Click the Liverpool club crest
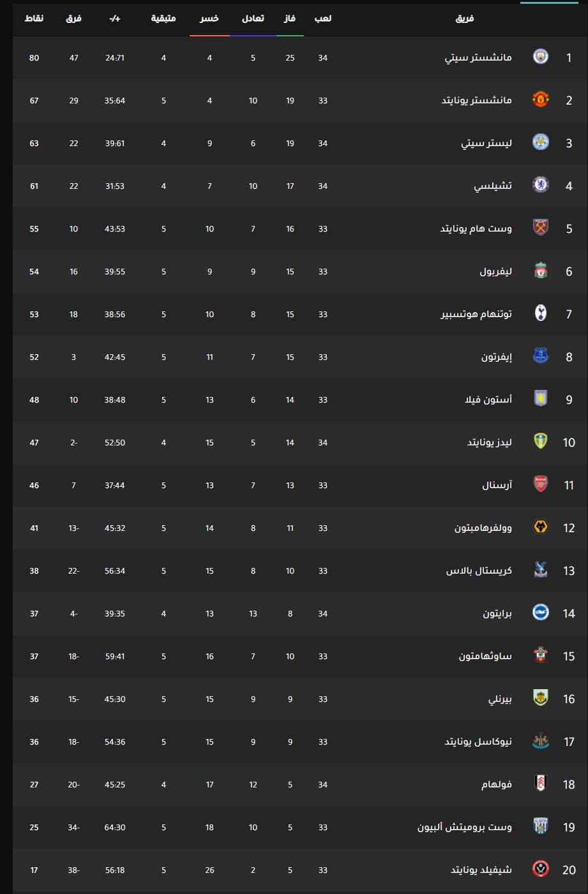 tap(541, 271)
